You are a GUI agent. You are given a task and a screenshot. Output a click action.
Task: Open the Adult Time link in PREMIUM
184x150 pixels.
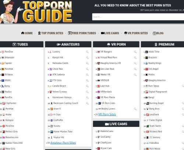coord(154,52)
